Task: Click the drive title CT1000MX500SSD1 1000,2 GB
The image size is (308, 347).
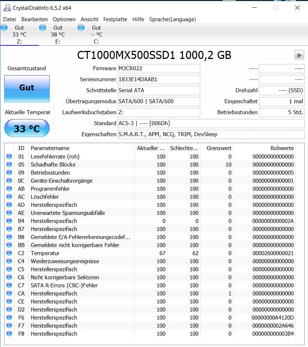Action: tap(154, 55)
